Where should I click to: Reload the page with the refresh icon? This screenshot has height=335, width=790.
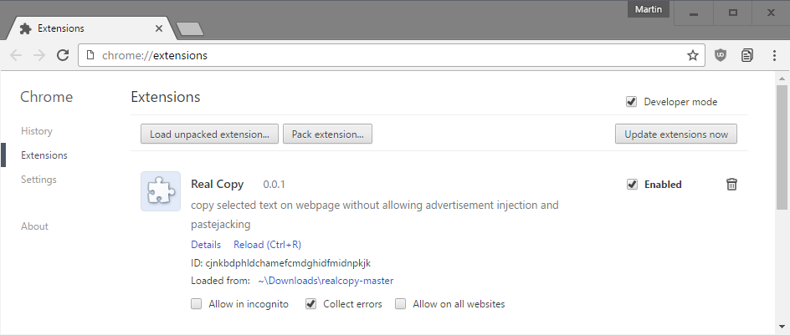63,55
